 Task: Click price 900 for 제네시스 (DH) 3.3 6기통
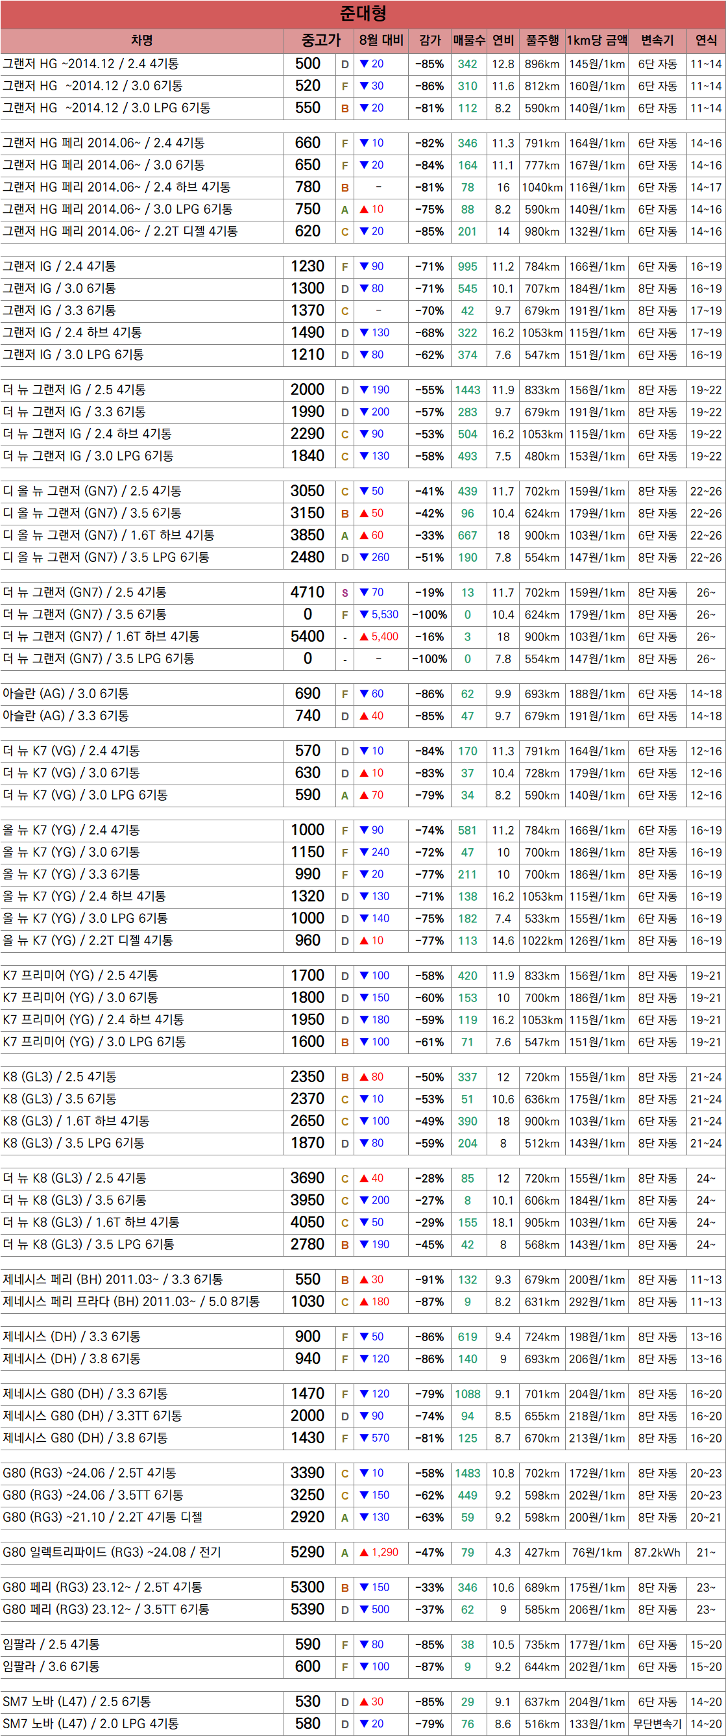point(308,1337)
